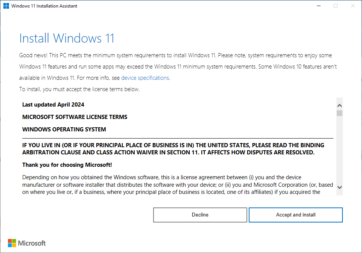Select the MICROSOFT SOFTWARE LICENSE TERMS heading

pyautogui.click(x=75, y=117)
